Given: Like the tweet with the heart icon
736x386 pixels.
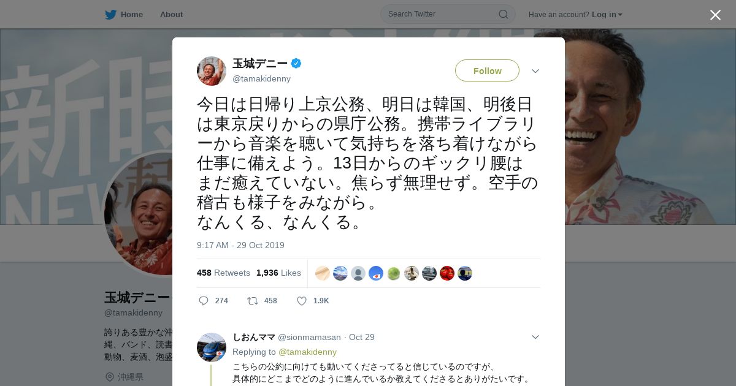Looking at the screenshot, I should pos(302,301).
